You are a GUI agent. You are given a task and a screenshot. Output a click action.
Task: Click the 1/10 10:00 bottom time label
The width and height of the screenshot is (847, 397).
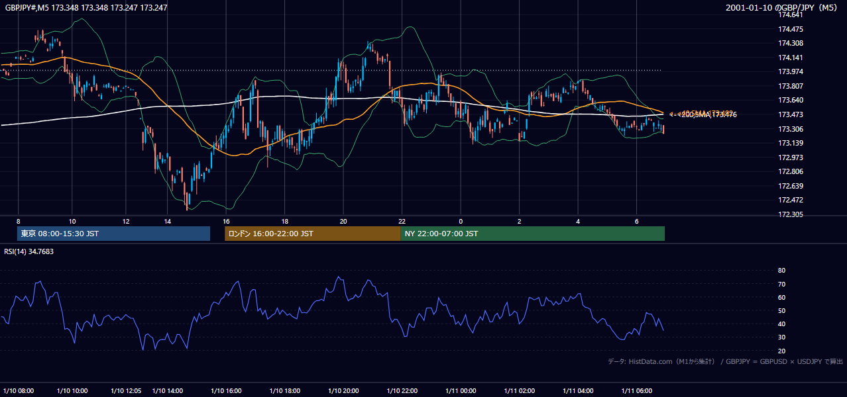pyautogui.click(x=72, y=391)
